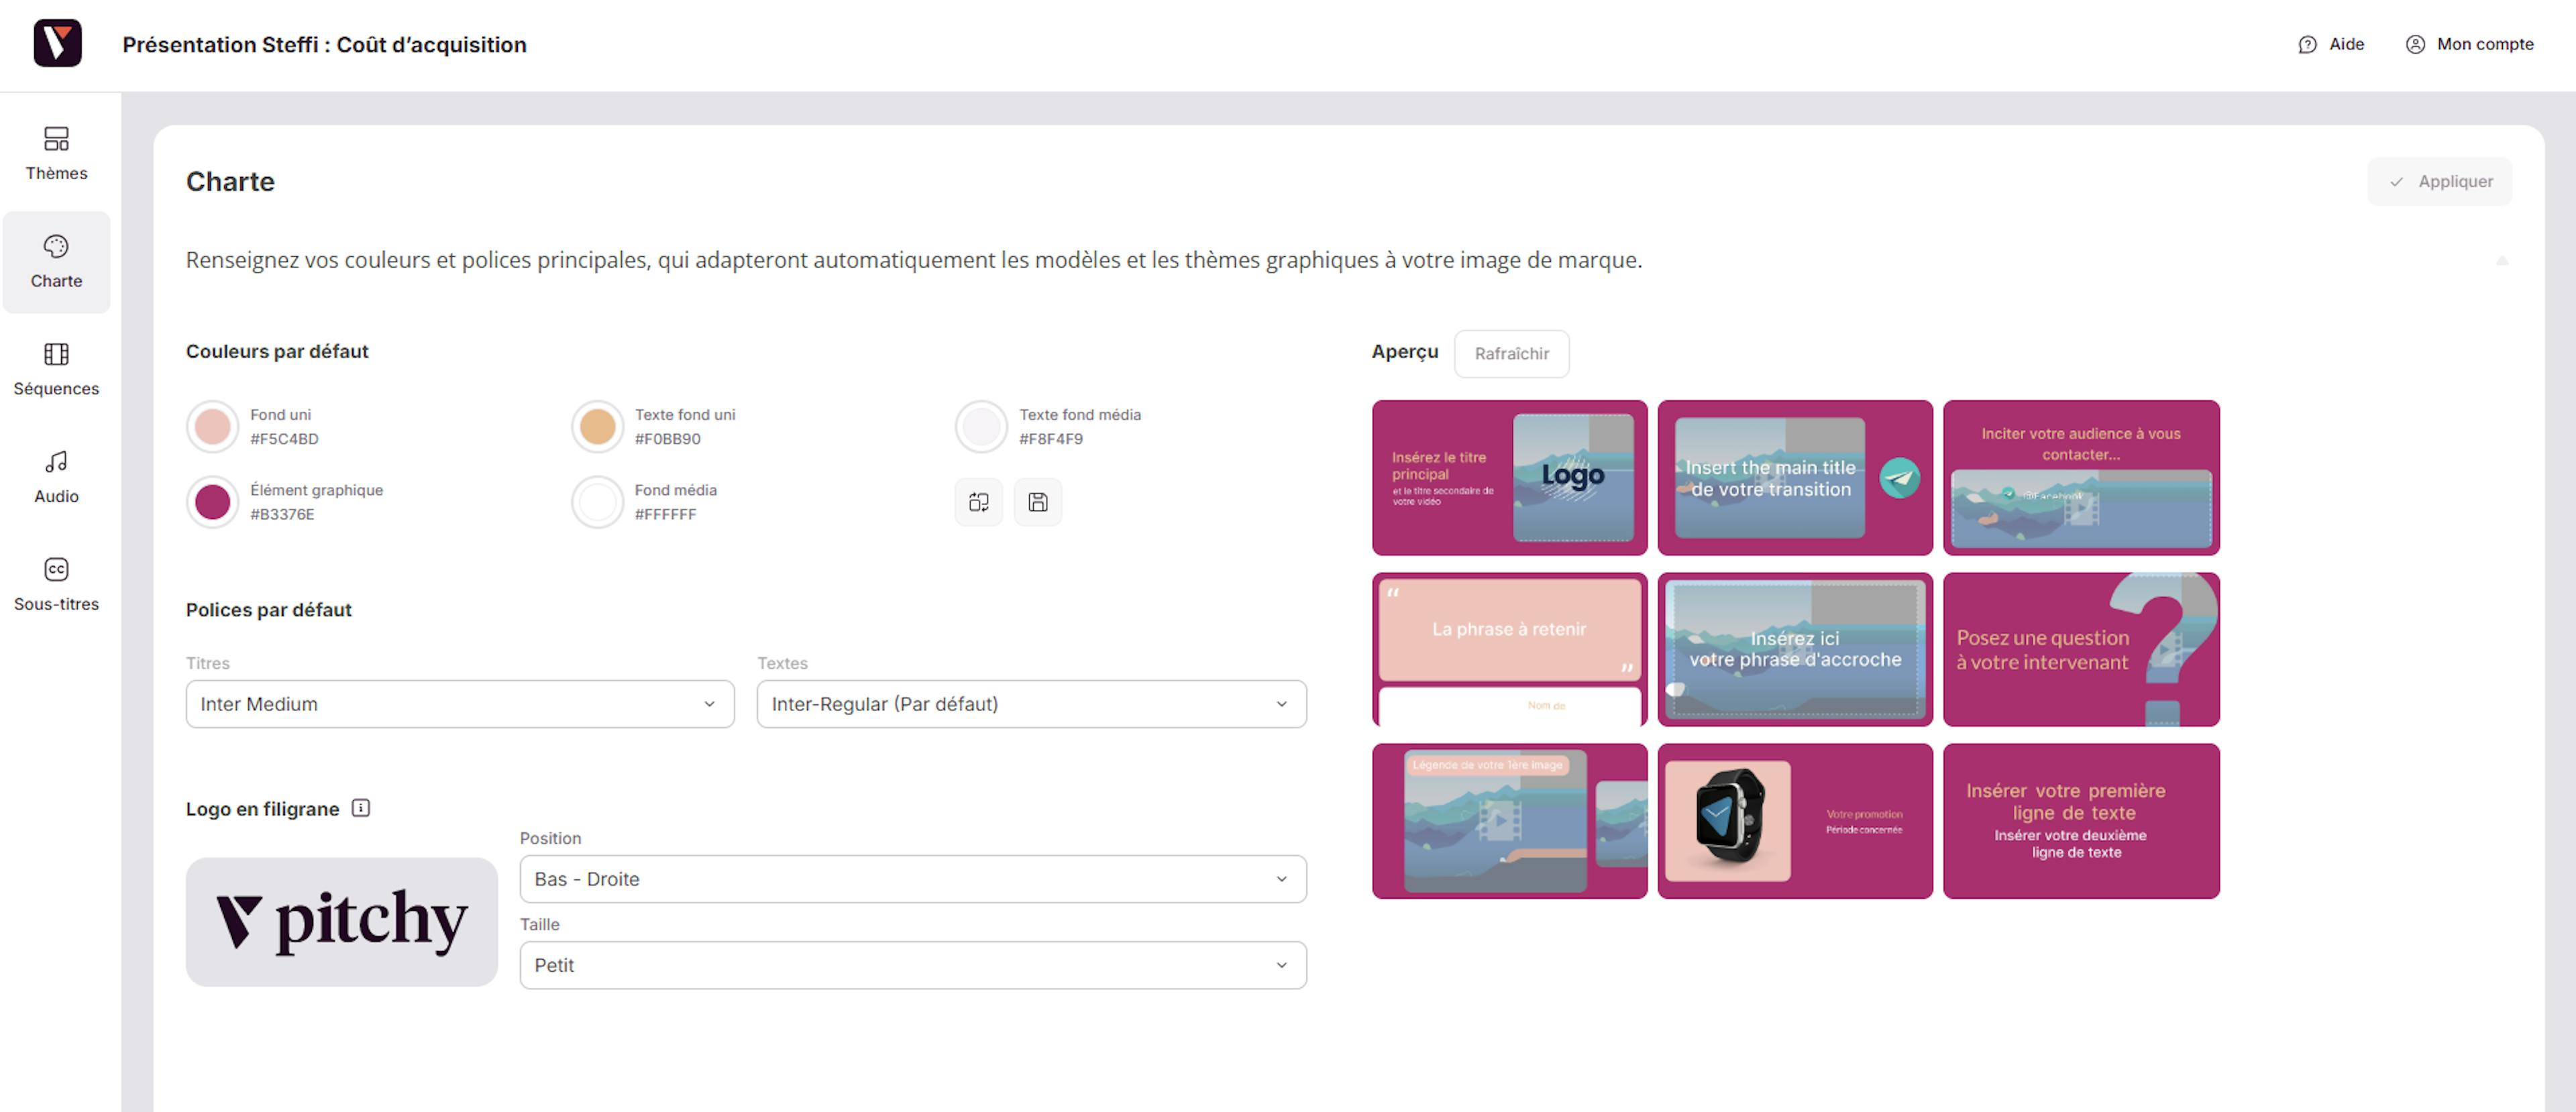Expand the Textes font dropdown
2576x1112 pixels.
(x=1031, y=704)
